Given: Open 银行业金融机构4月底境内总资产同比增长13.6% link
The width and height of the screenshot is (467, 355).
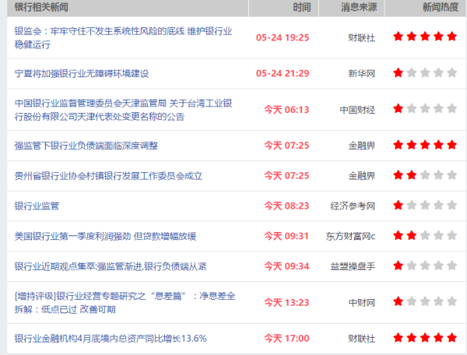Looking at the screenshot, I should tap(111, 339).
